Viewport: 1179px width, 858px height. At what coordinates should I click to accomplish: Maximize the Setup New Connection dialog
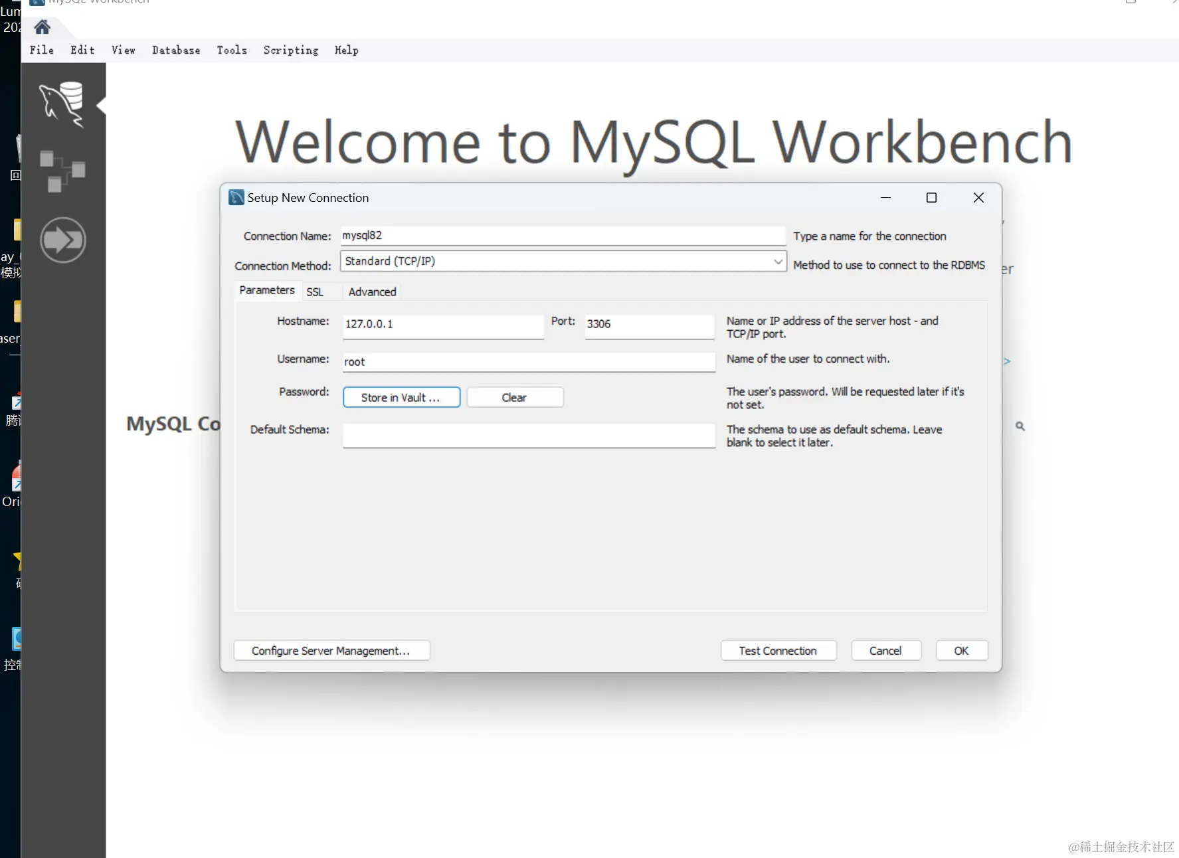[931, 198]
